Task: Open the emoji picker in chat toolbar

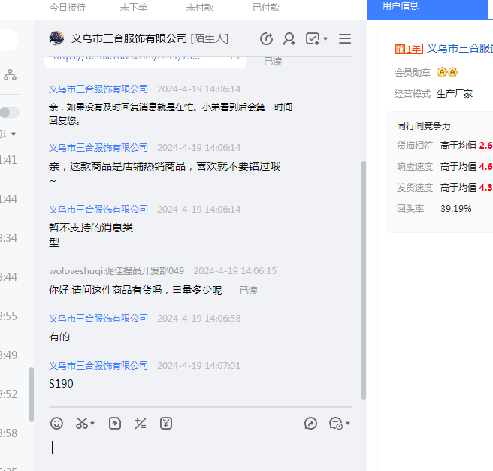Action: 56,424
